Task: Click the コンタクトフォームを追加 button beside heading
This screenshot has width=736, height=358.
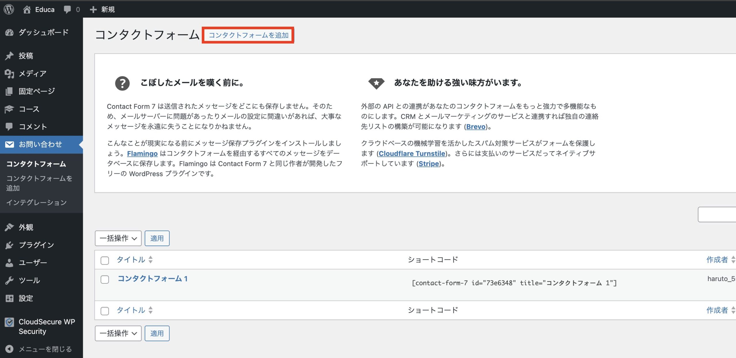Action: tap(248, 35)
